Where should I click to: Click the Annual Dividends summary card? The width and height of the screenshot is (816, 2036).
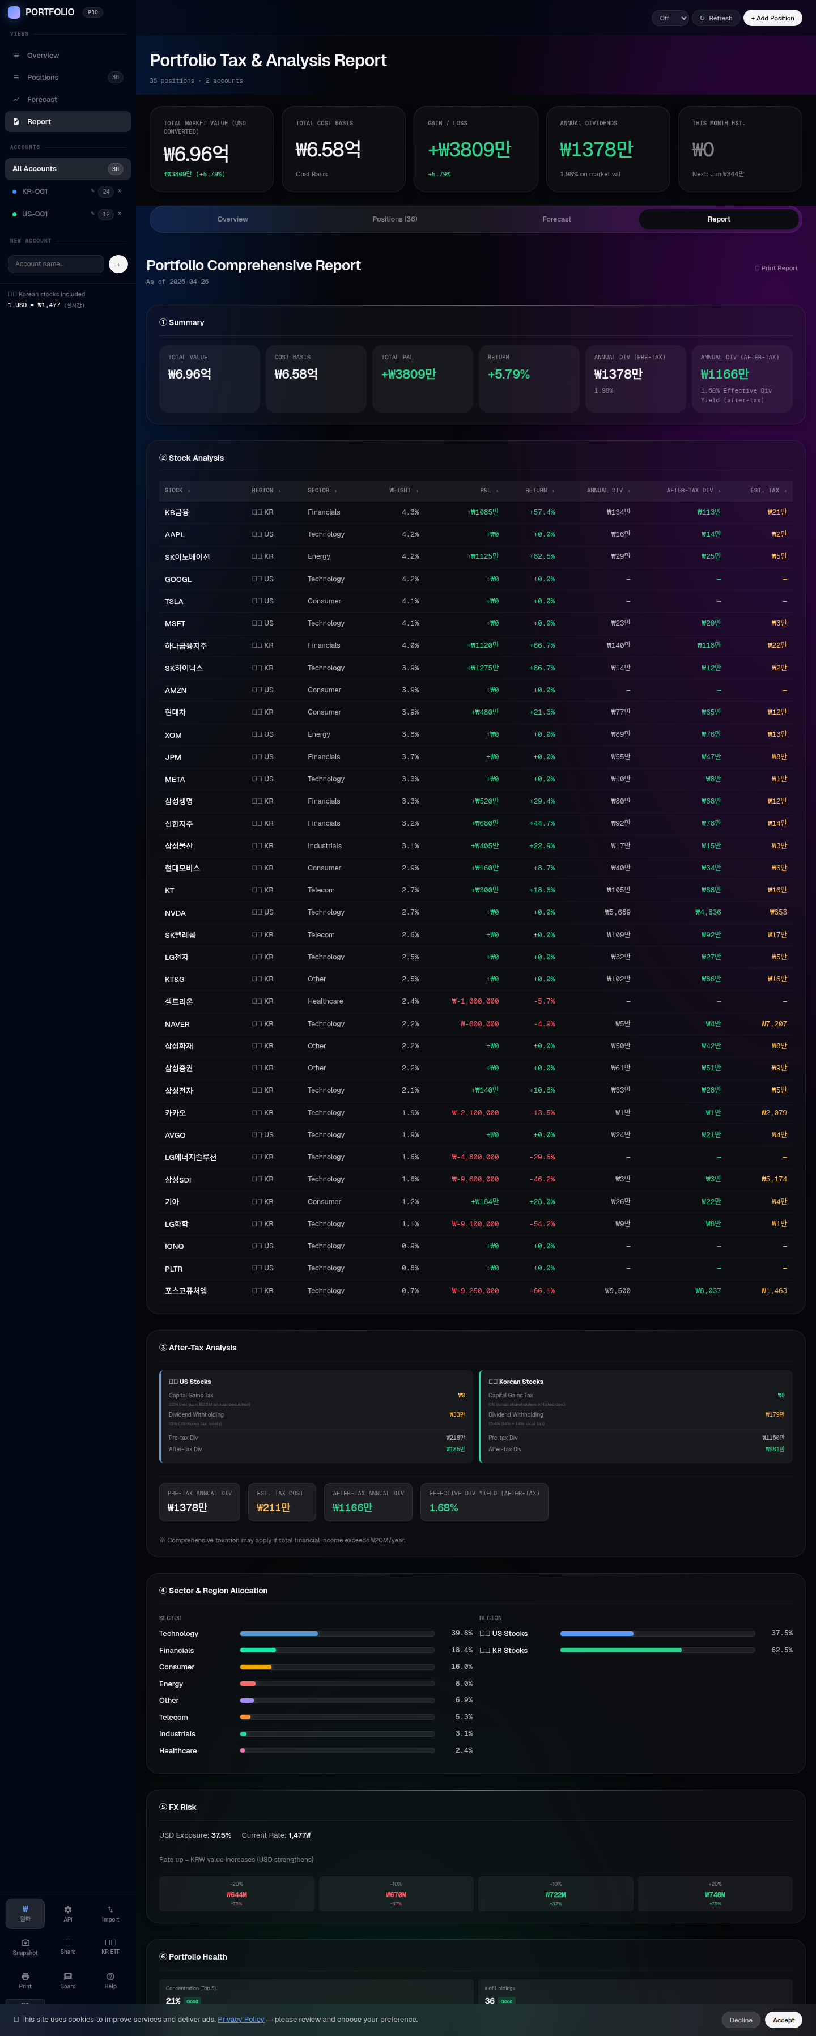(x=608, y=150)
